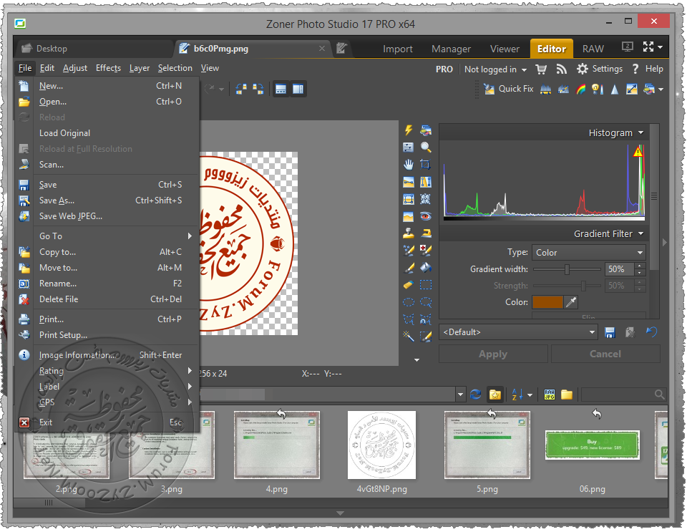Image resolution: width=687 pixels, height=532 pixels.
Task: Select the Clone Stamp tool
Action: tap(409, 233)
